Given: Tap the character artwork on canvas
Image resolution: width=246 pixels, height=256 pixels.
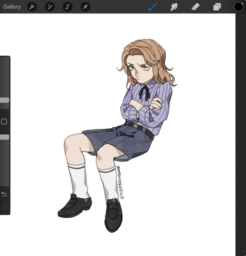Looking at the screenshot, I should (118, 135).
